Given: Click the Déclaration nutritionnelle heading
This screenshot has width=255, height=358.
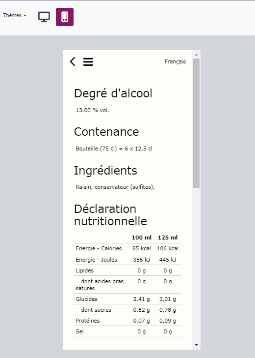Looking at the screenshot, I should click(x=110, y=215).
